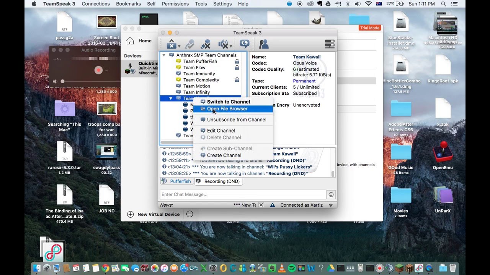Screen dimensions: 490x275
Task: Click the warning triangle in status bar
Action: pos(273,205)
